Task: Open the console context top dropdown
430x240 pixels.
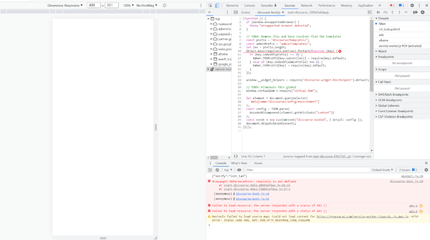Action: pyautogui.click(x=227, y=170)
